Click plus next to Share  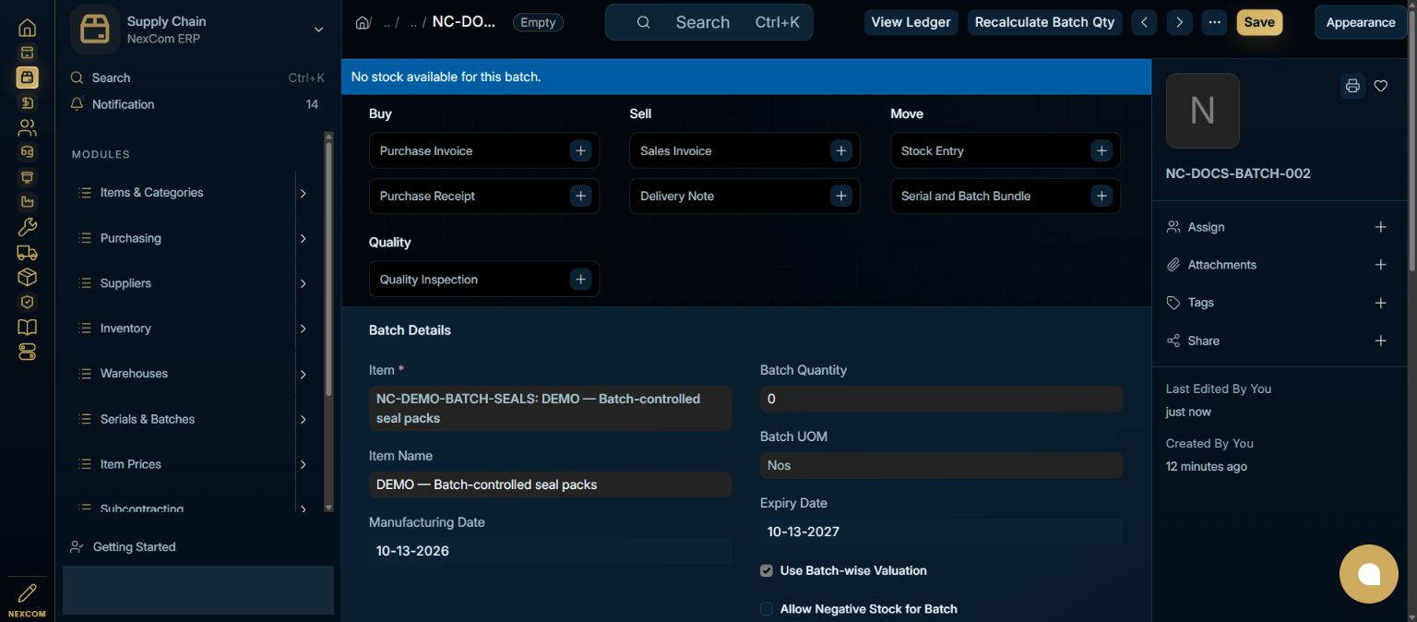pos(1381,341)
